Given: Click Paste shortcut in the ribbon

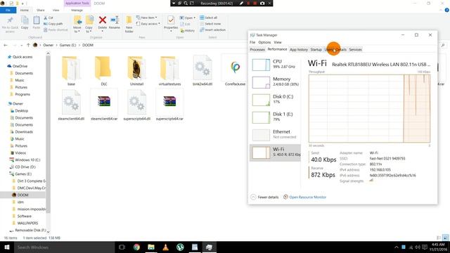Looking at the screenshot, I should [x=56, y=30].
